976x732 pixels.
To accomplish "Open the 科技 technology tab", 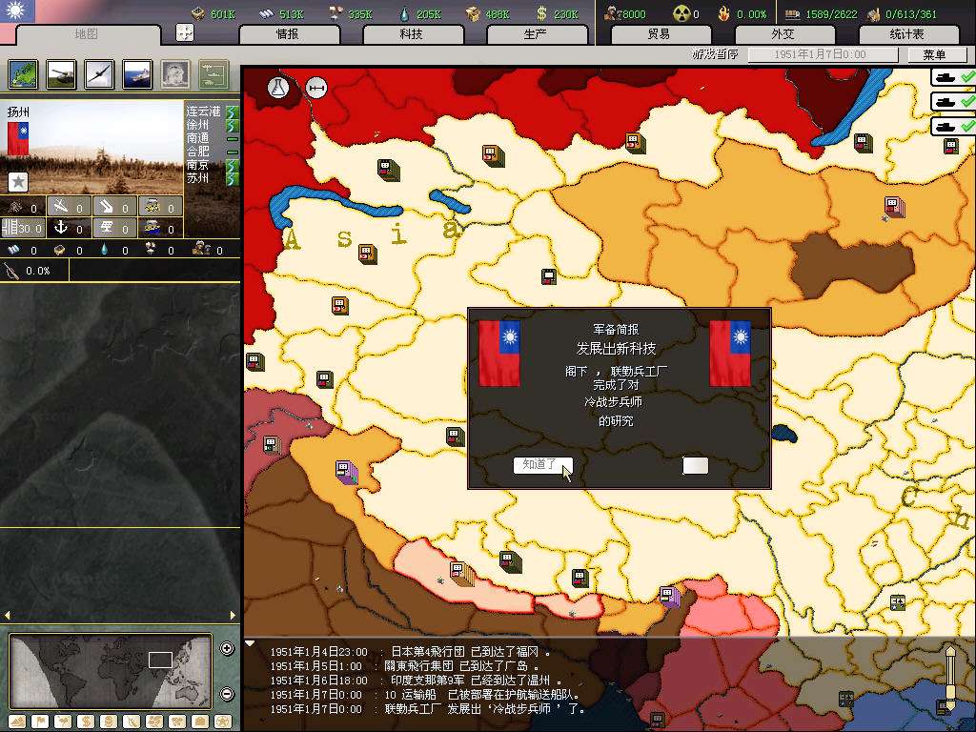I will click(x=412, y=34).
